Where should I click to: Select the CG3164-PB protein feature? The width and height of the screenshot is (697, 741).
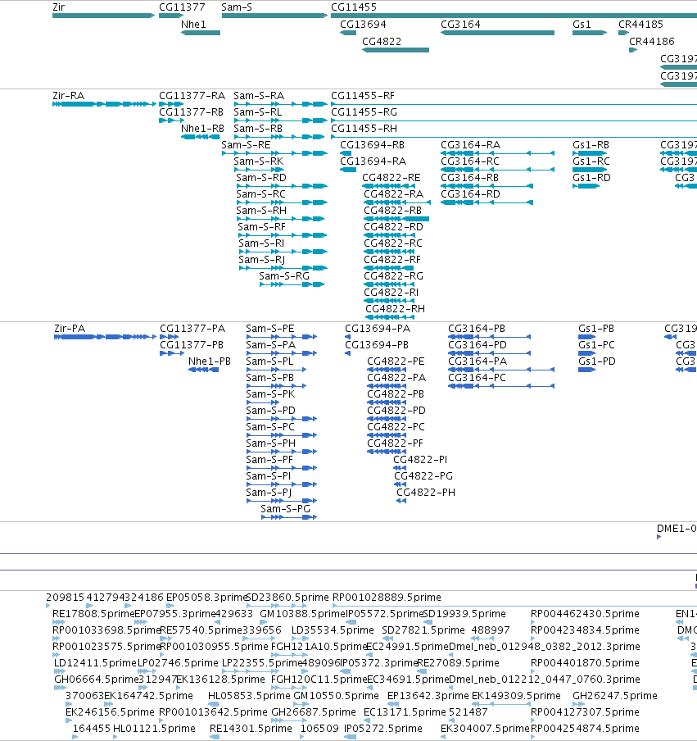coord(489,337)
